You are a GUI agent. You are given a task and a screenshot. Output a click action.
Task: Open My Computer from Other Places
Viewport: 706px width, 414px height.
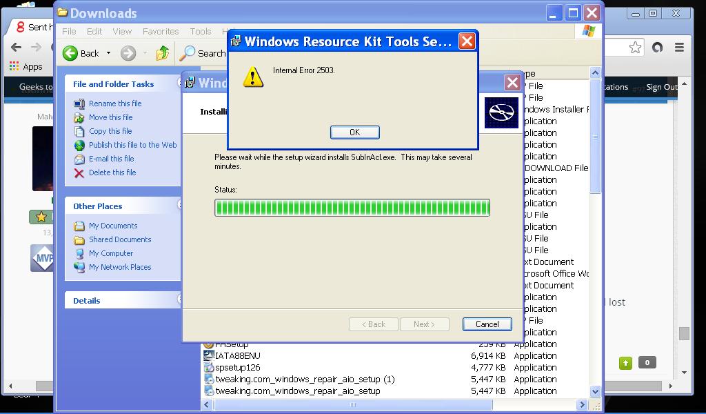(x=111, y=254)
